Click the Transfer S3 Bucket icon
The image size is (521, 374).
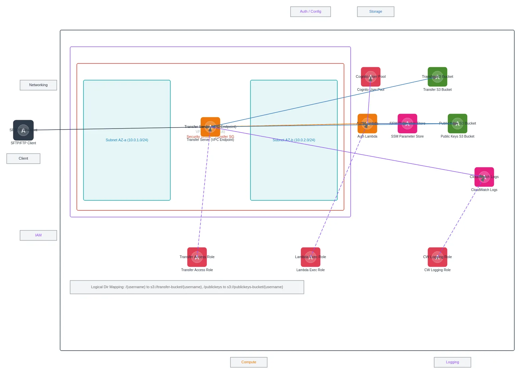438,77
